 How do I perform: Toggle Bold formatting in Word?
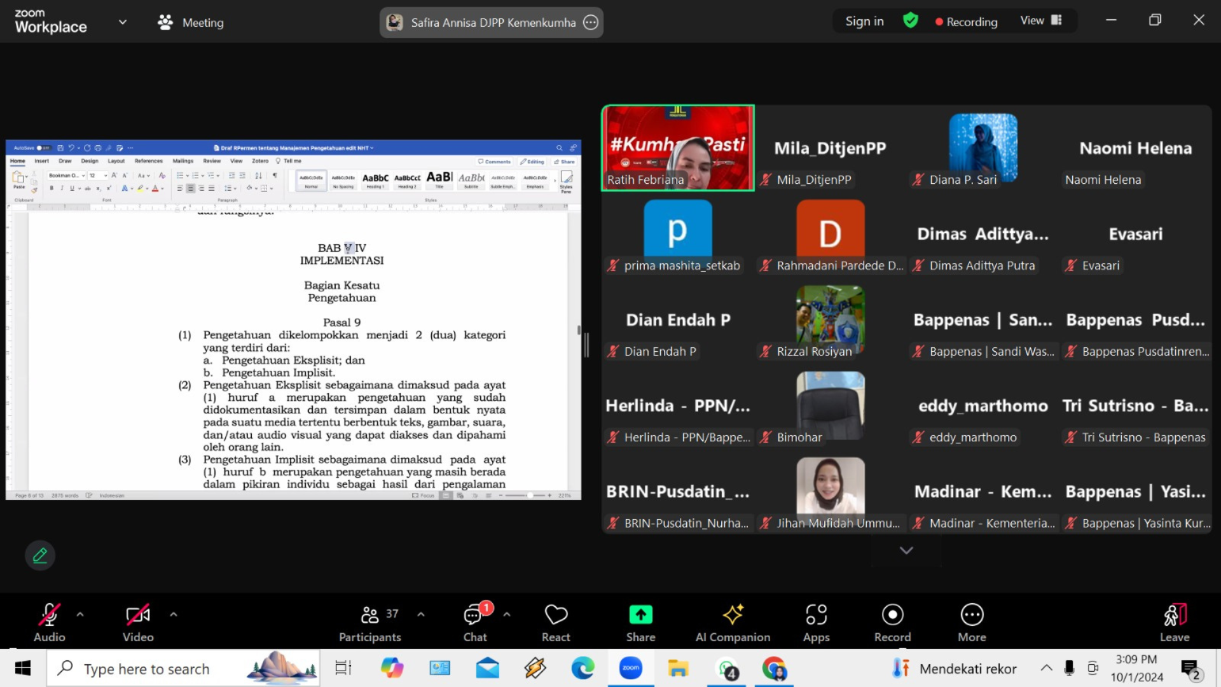pyautogui.click(x=52, y=188)
